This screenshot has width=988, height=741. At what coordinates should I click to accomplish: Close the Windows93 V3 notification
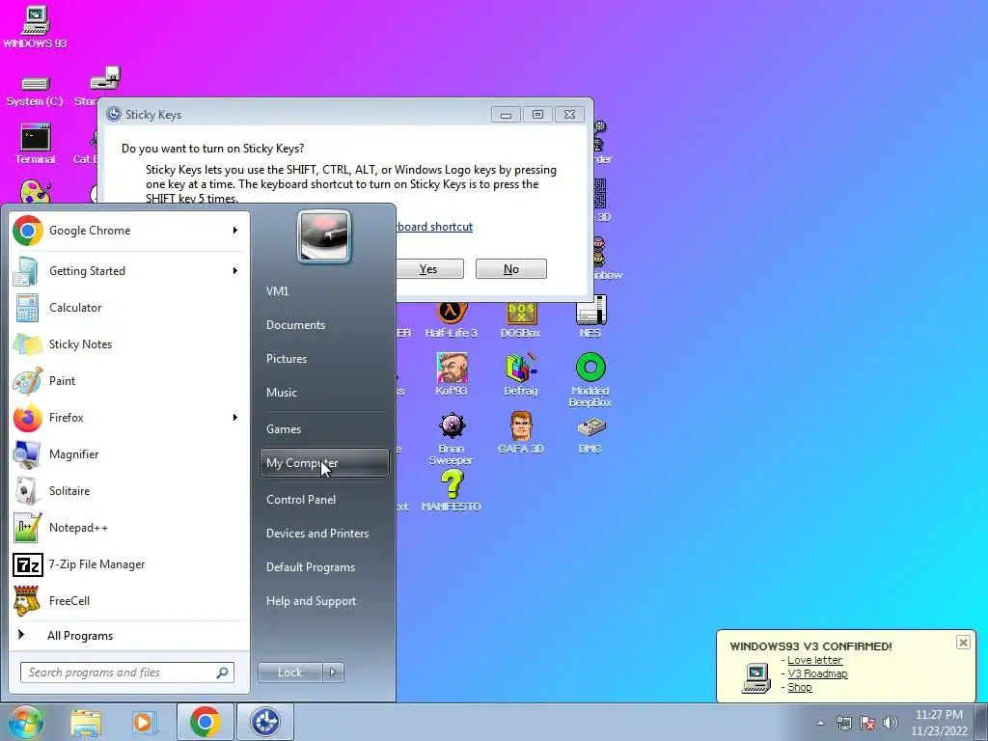963,643
